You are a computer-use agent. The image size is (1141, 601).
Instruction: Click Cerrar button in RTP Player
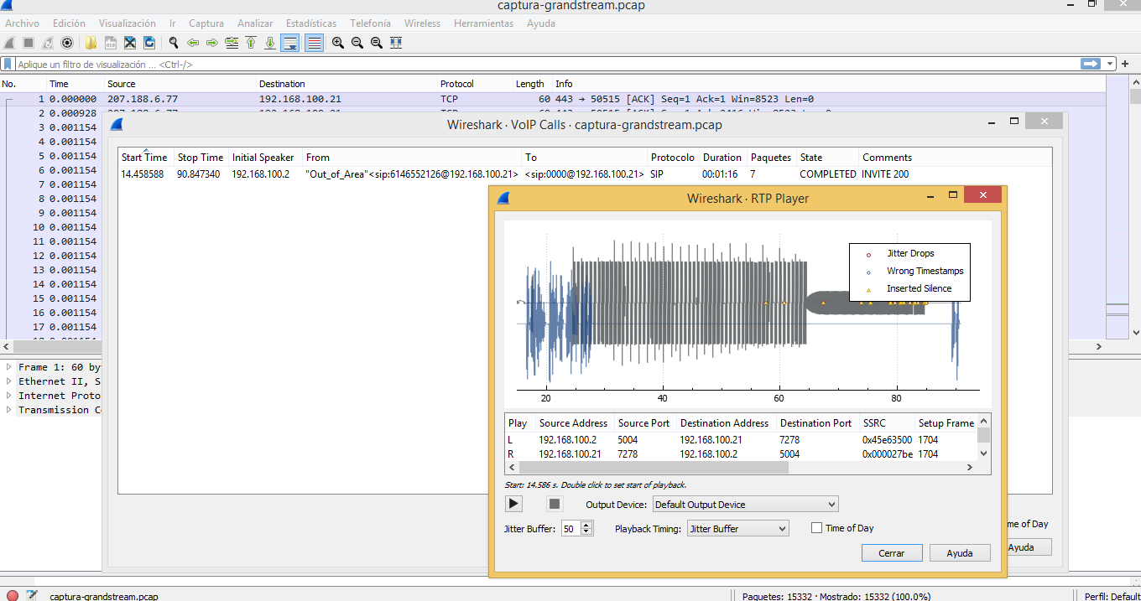coord(892,553)
